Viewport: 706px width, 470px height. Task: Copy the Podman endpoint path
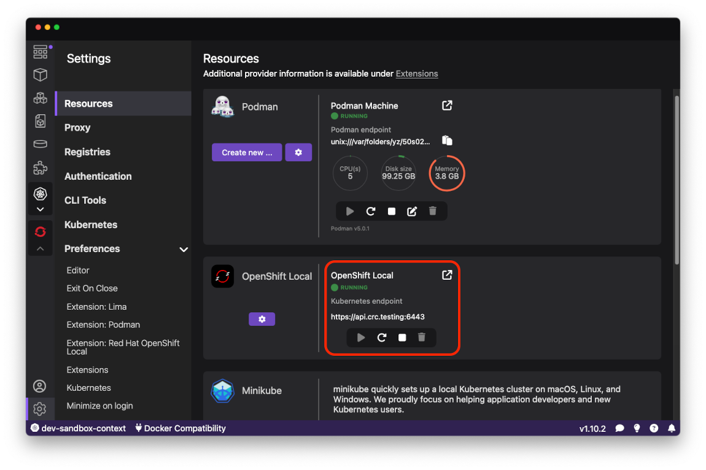pyautogui.click(x=447, y=141)
